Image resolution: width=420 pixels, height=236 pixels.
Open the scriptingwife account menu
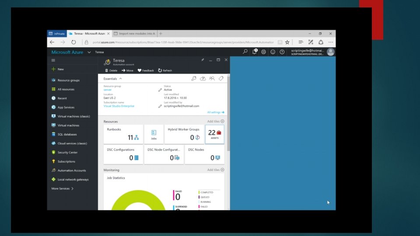312,52
